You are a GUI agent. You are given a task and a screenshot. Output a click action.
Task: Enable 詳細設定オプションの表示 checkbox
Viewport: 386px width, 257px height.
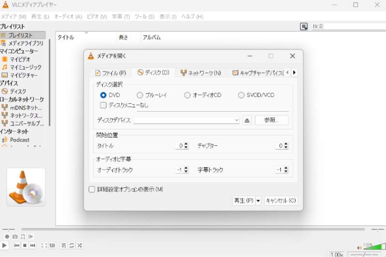[x=92, y=189]
